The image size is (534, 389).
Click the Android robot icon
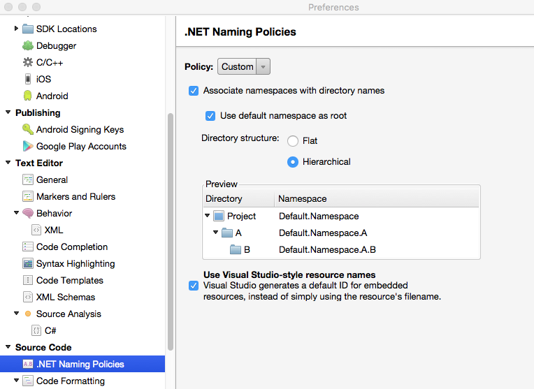click(28, 96)
